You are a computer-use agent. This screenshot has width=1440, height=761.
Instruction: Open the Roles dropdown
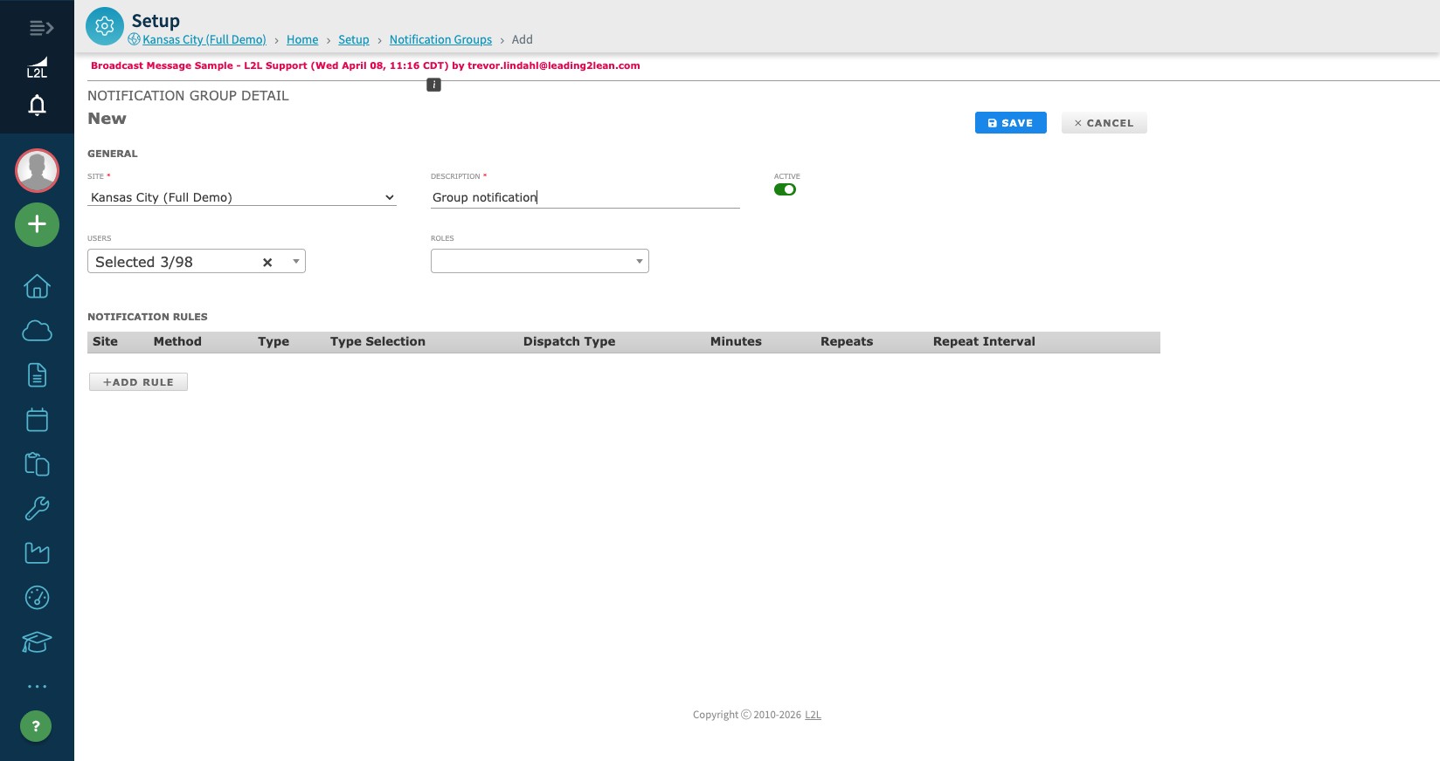tap(540, 261)
